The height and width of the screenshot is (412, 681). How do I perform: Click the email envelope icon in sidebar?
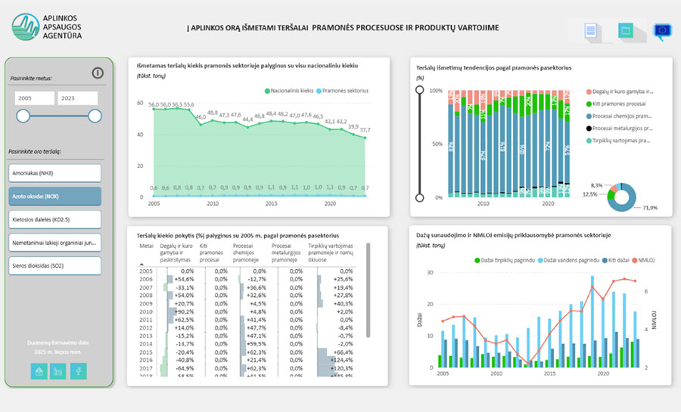pyautogui.click(x=39, y=371)
